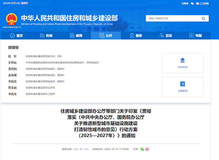The image size is (219, 160).
Task: Set font size to 大
Action: pyautogui.click(x=77, y=149)
